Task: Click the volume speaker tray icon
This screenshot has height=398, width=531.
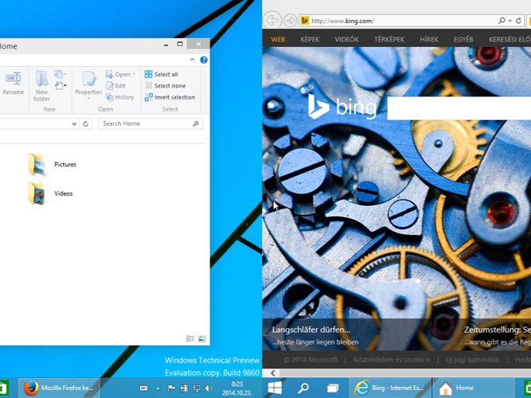Action: [x=209, y=388]
